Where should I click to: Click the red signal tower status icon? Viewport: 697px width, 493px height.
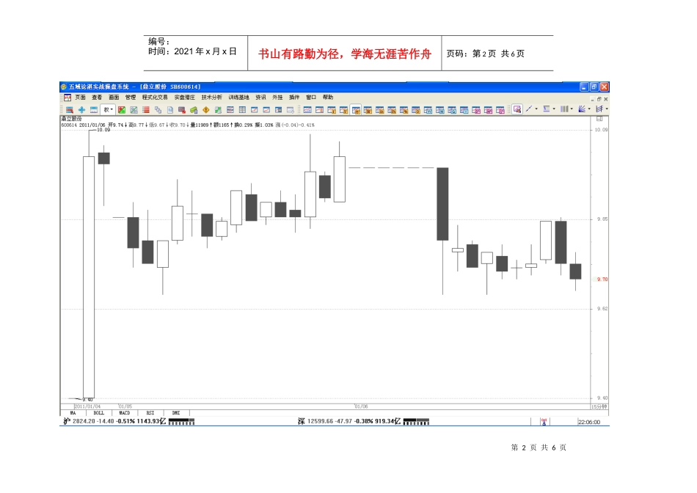click(x=544, y=422)
